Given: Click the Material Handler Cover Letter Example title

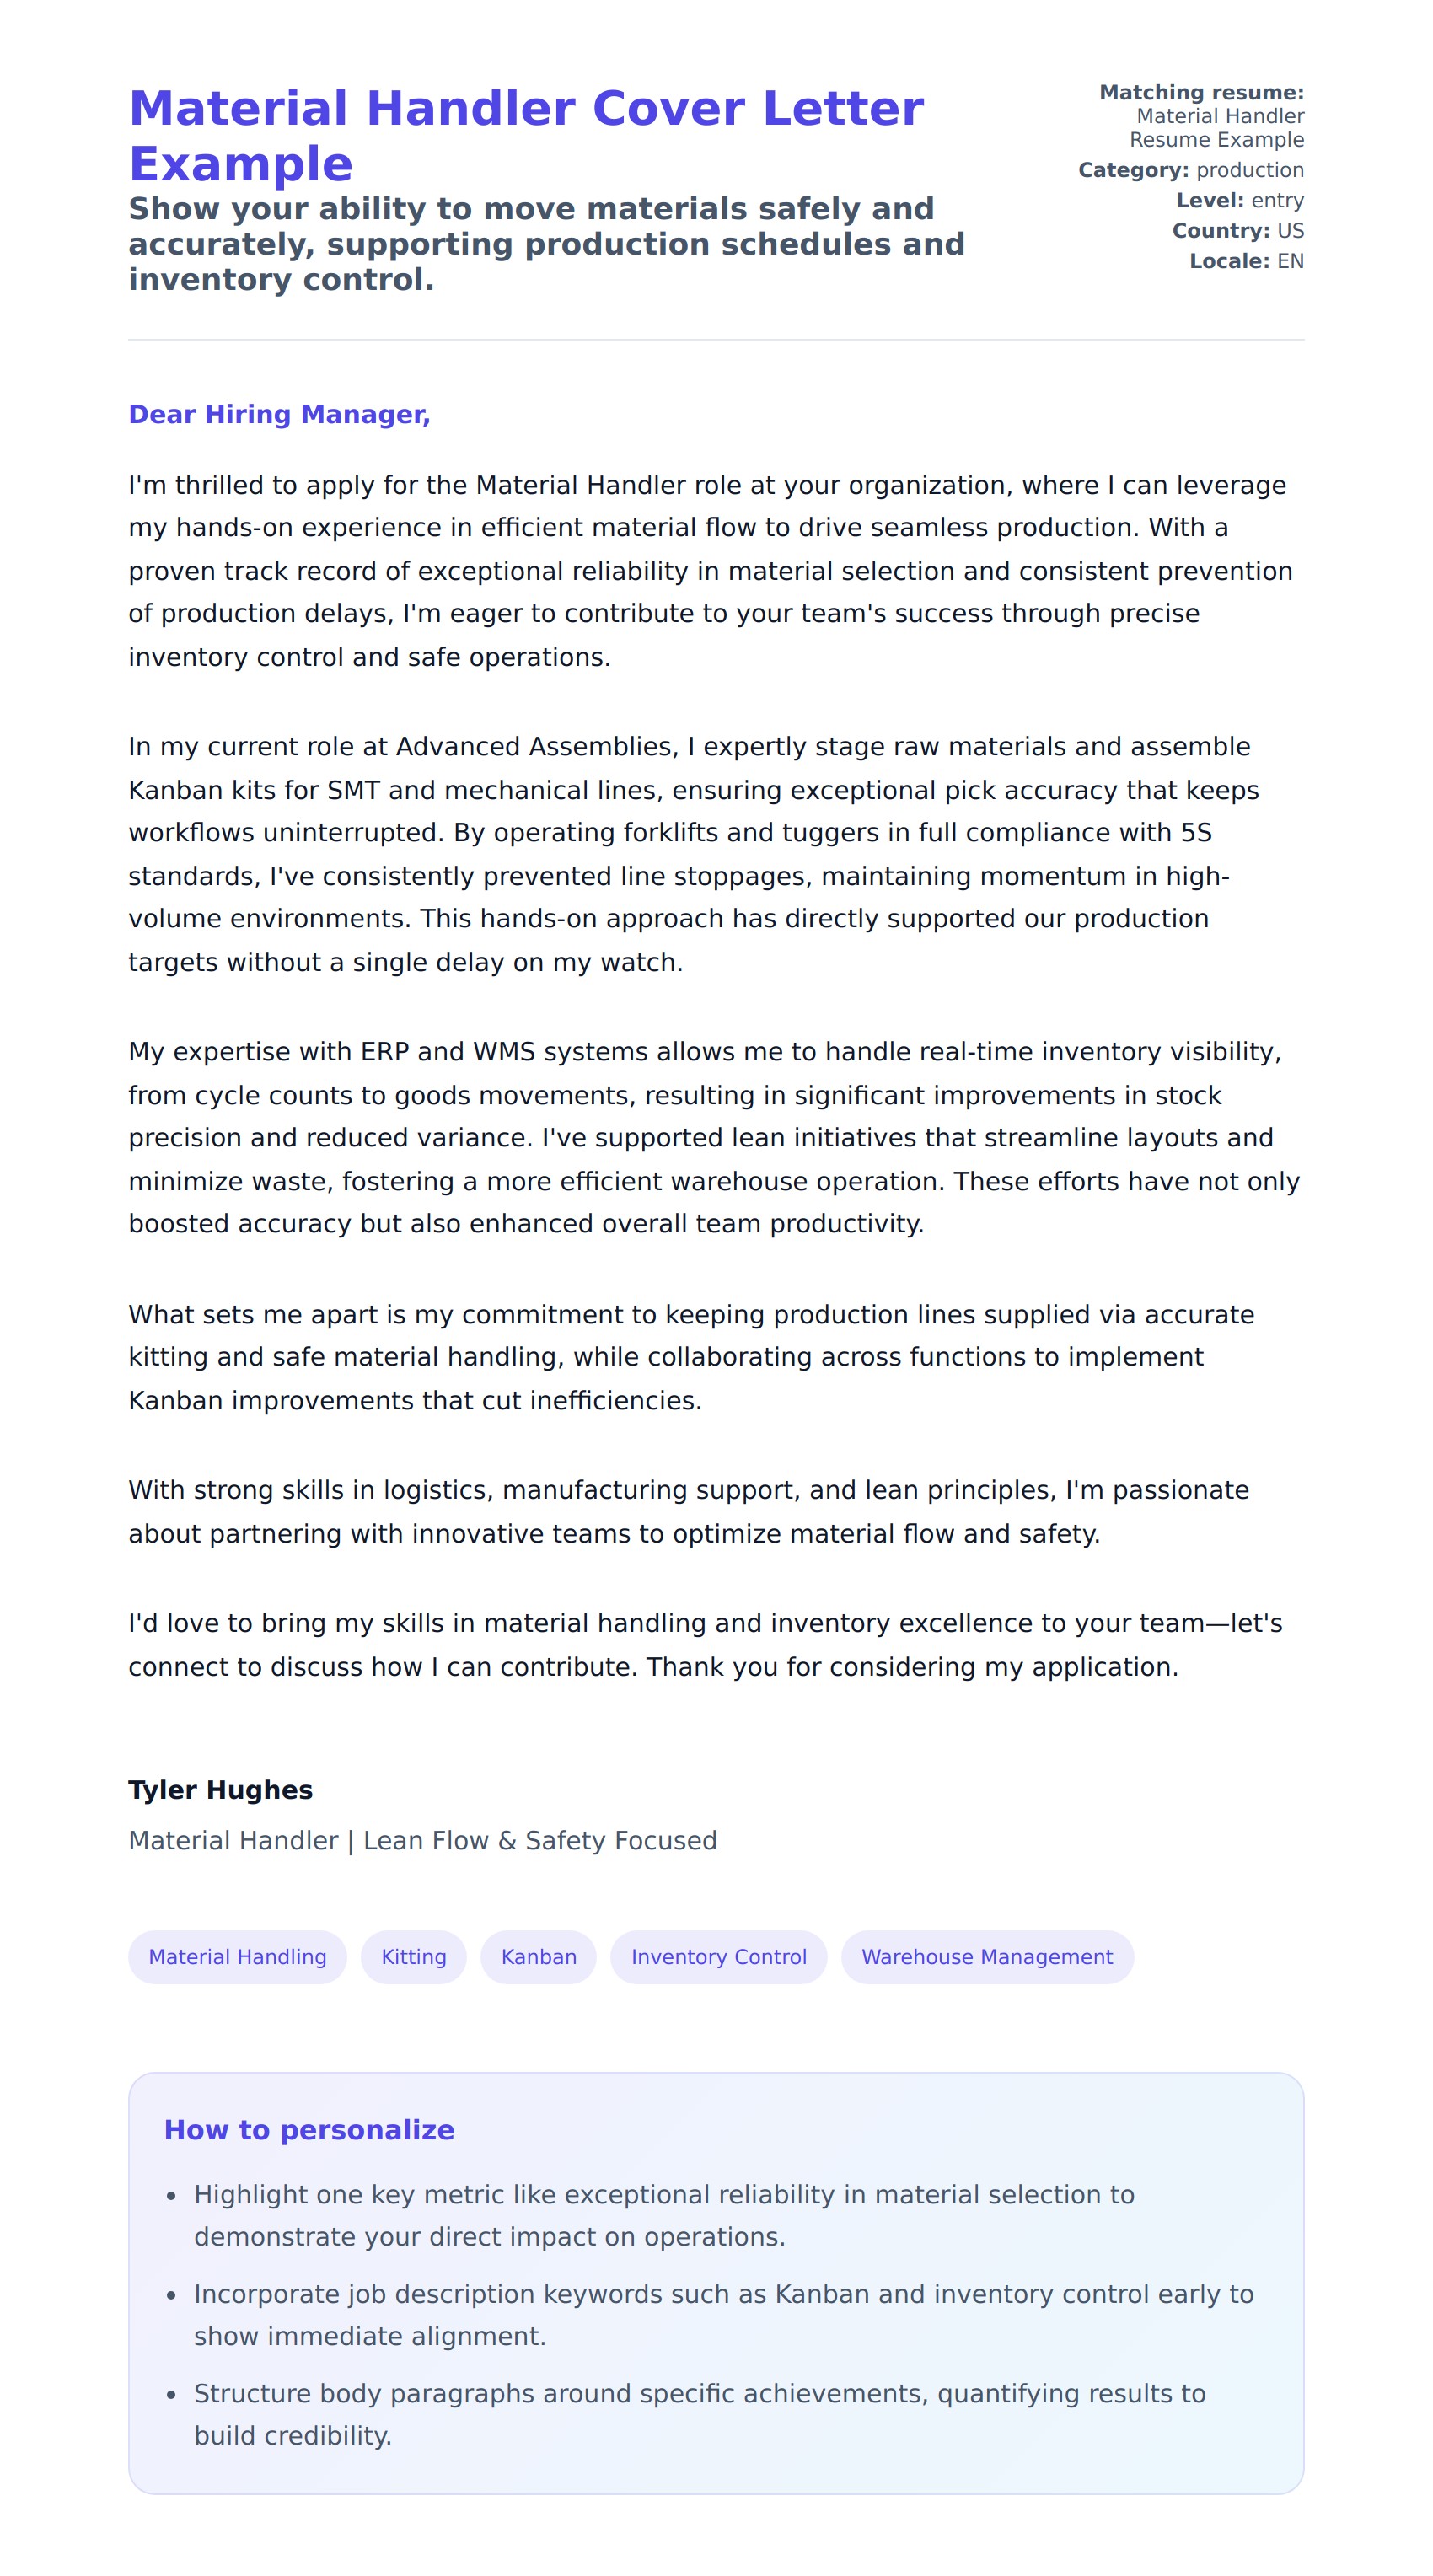Looking at the screenshot, I should point(526,135).
